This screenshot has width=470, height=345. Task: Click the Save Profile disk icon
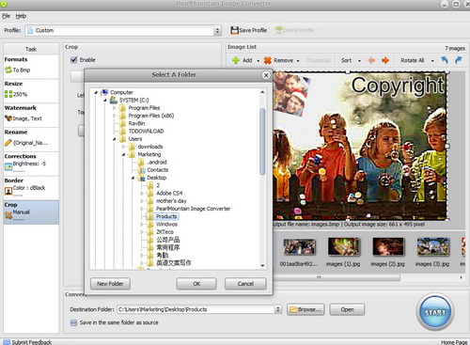click(x=234, y=30)
